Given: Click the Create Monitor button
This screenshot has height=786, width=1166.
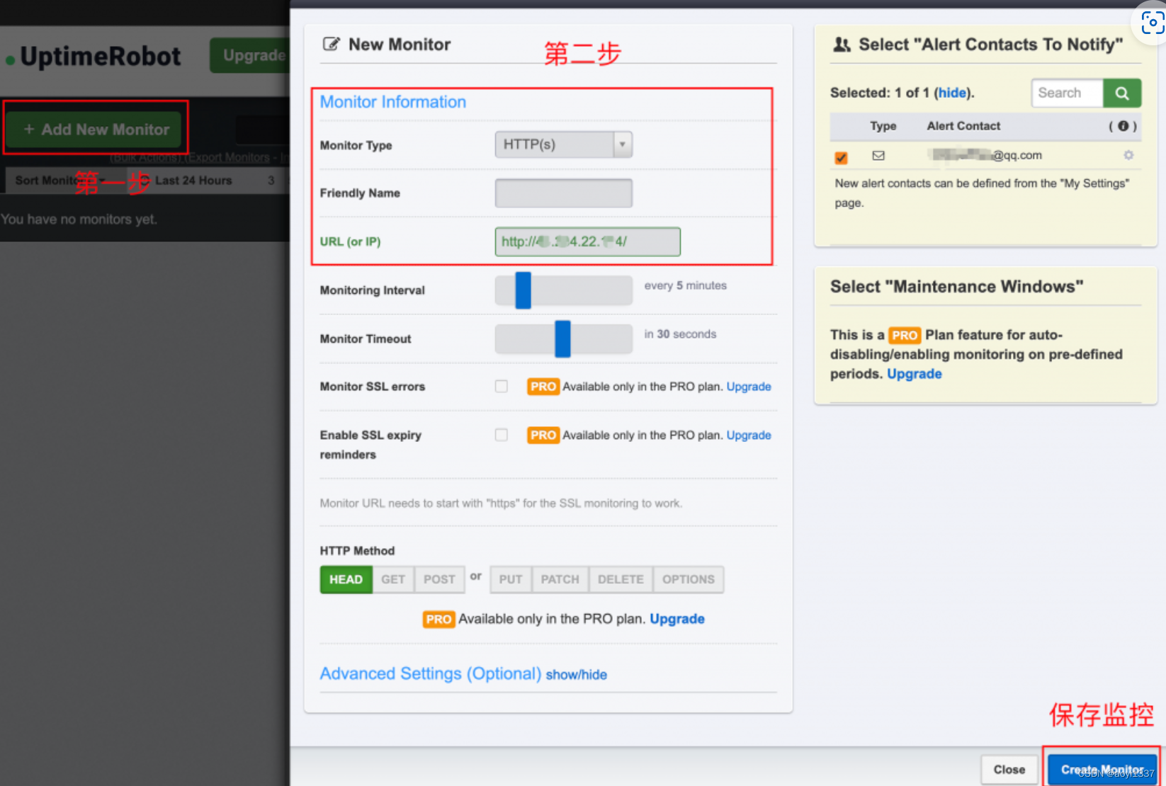Looking at the screenshot, I should [x=1102, y=770].
